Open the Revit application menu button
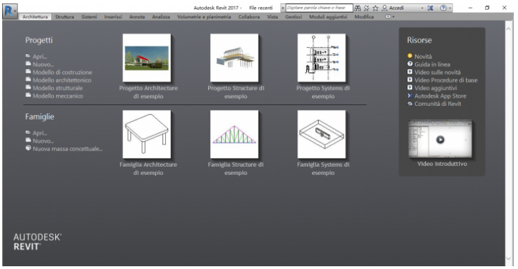 [10, 10]
